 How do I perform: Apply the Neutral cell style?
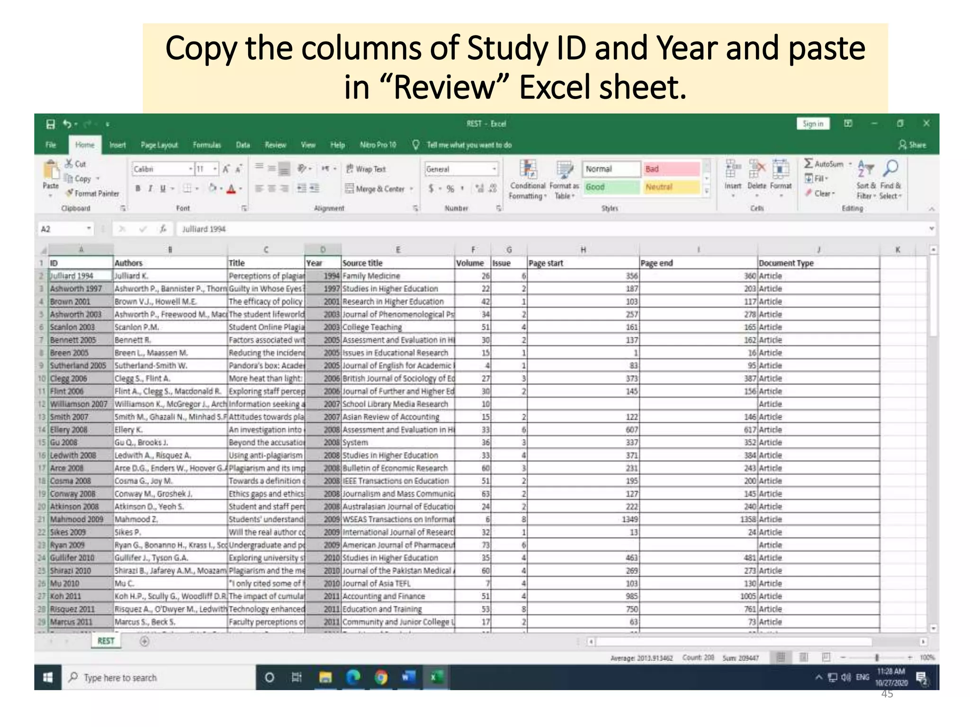[x=671, y=187]
